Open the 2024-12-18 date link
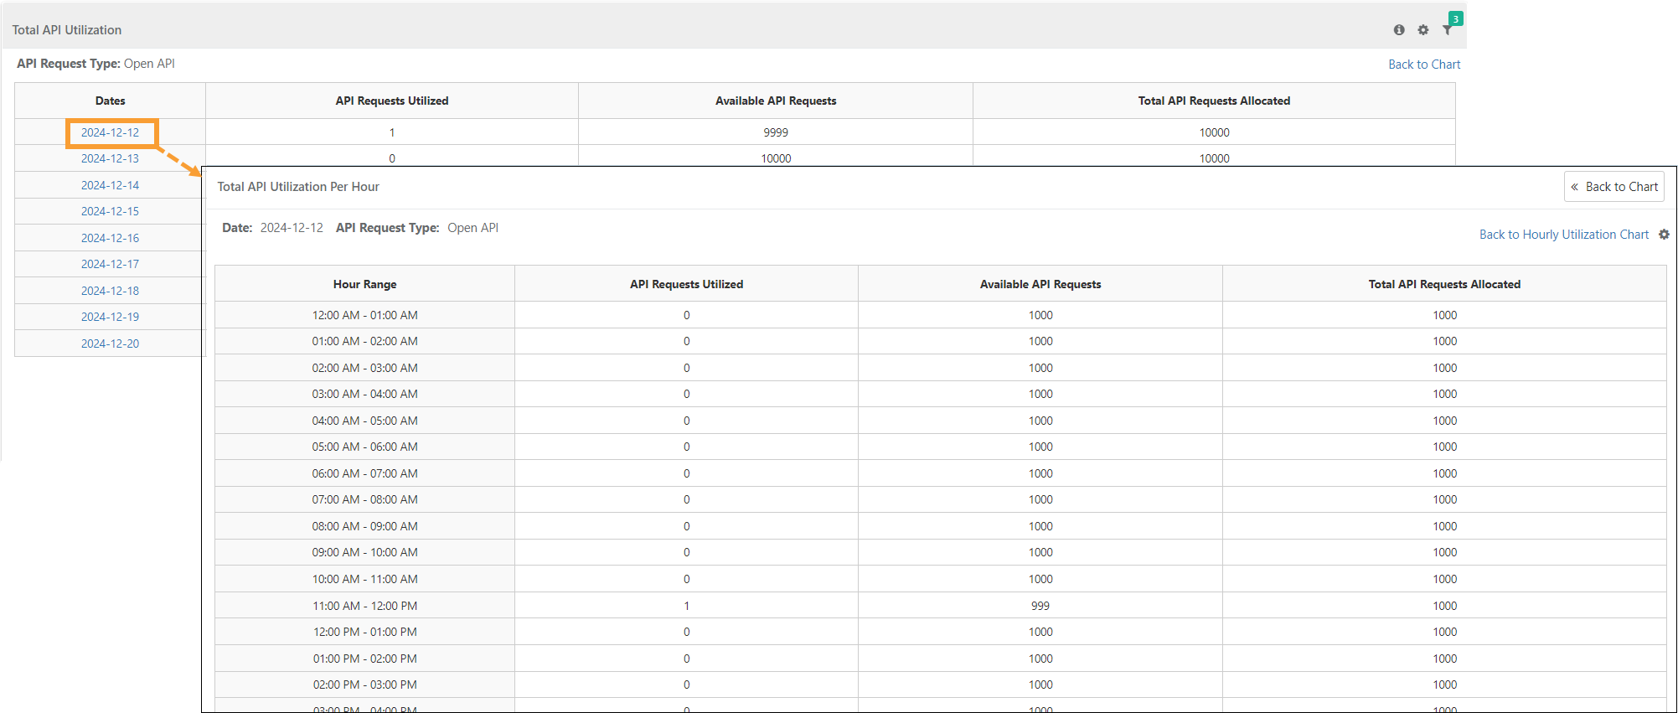Viewport: 1678px width, 713px height. 110,291
